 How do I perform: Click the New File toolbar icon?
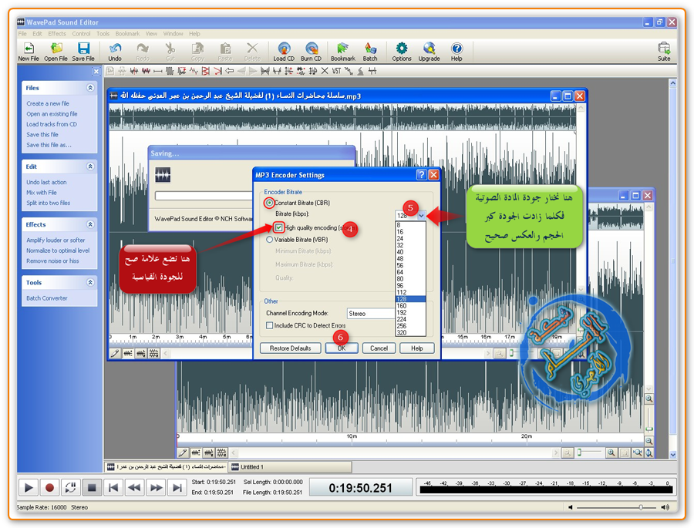pos(29,49)
